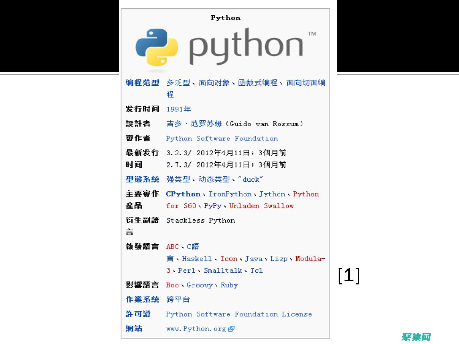Image resolution: width=459 pixels, height=344 pixels.
Task: Open the PyPy link
Action: point(213,206)
